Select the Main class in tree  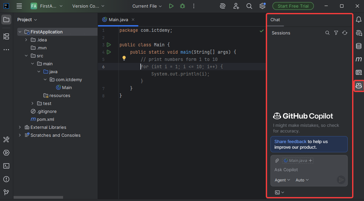[x=64, y=87]
